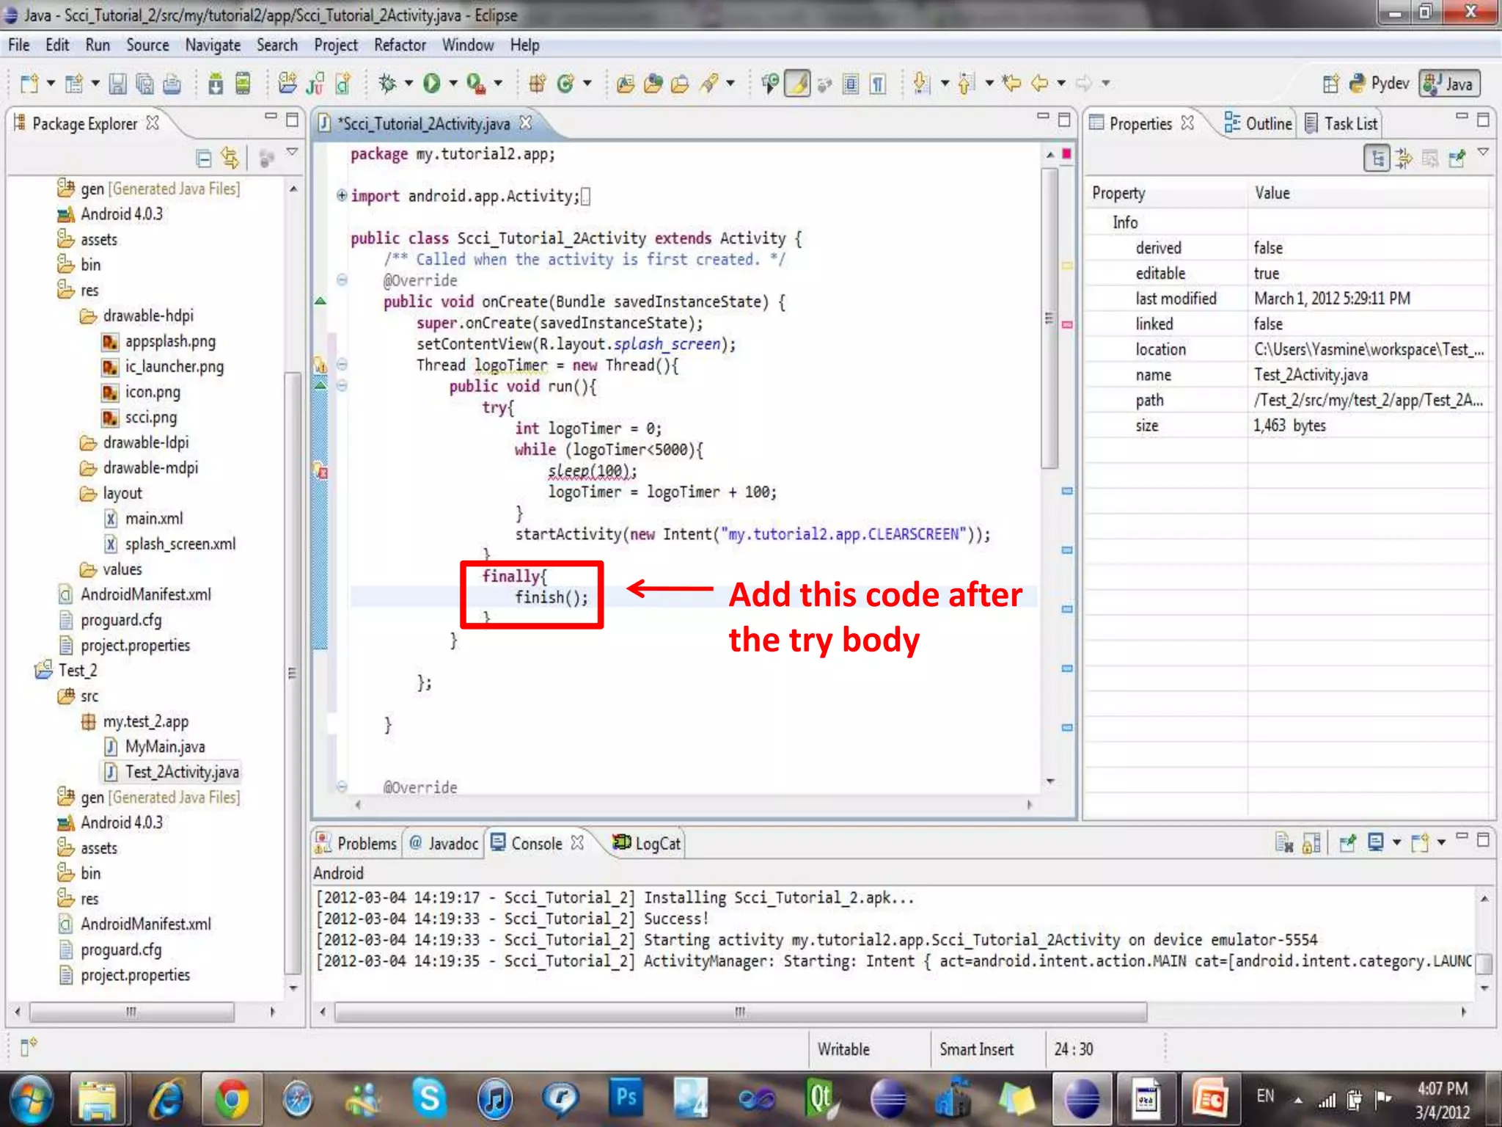Click the Back navigation arrow icon
This screenshot has height=1127, width=1502.
[1040, 84]
